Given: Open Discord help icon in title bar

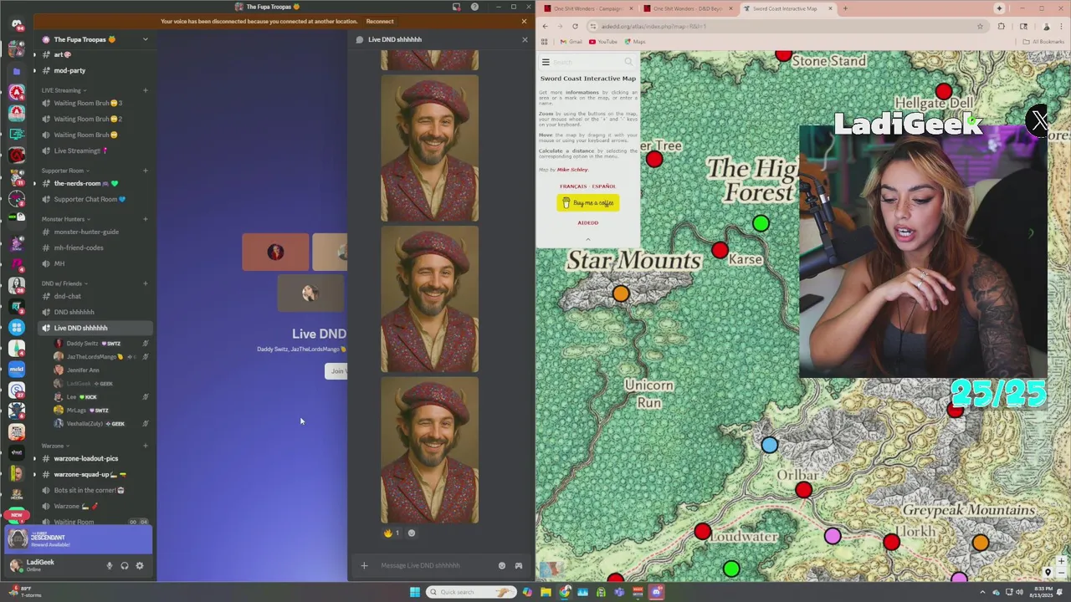Looking at the screenshot, I should point(474,7).
